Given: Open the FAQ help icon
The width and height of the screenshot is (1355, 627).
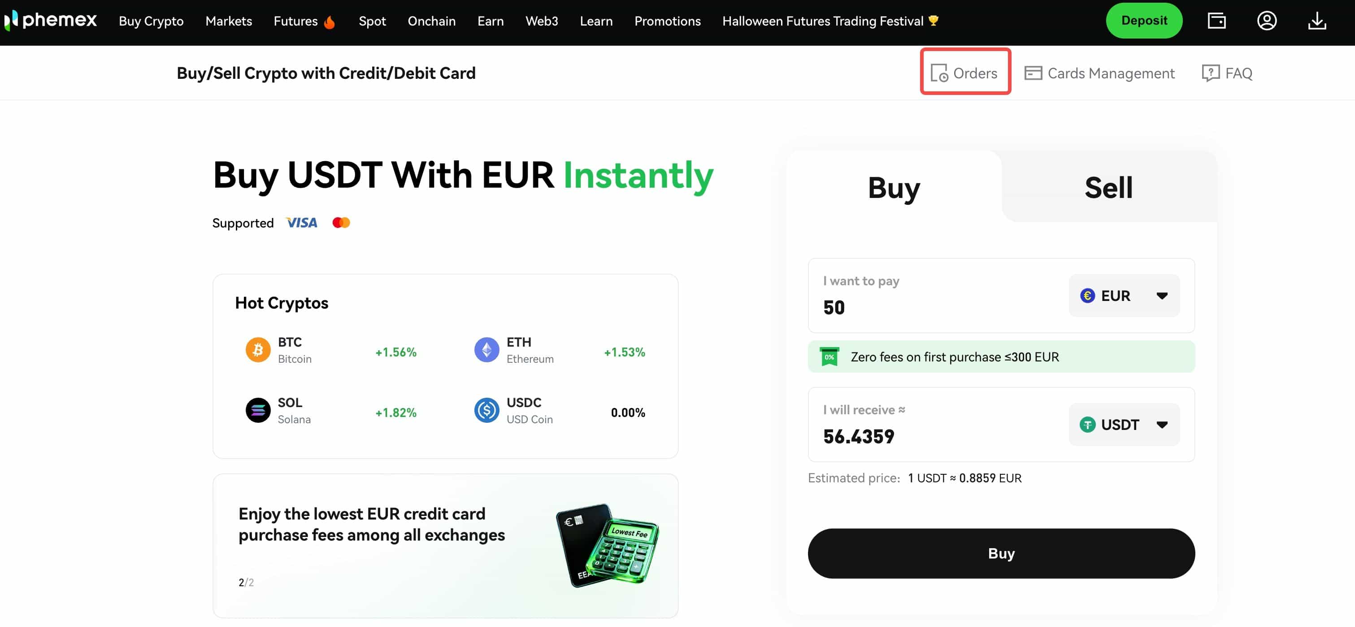Looking at the screenshot, I should pyautogui.click(x=1210, y=73).
